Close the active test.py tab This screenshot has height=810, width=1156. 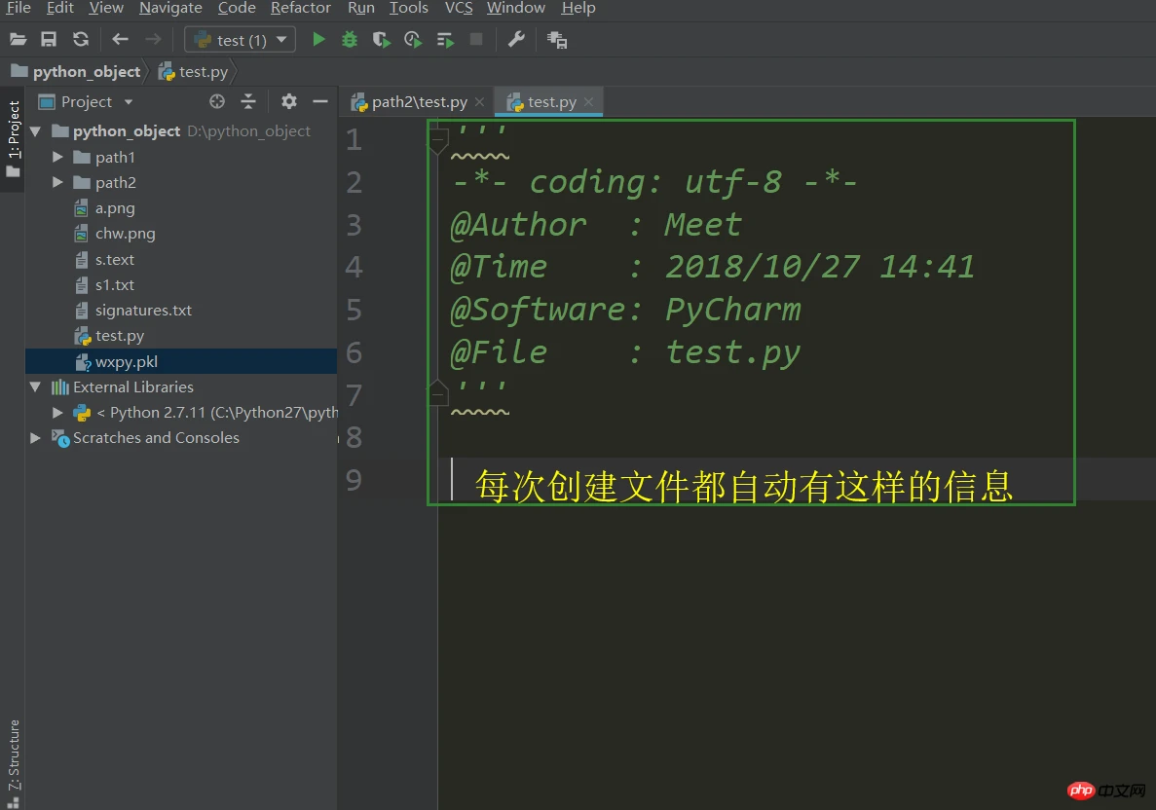pos(588,101)
